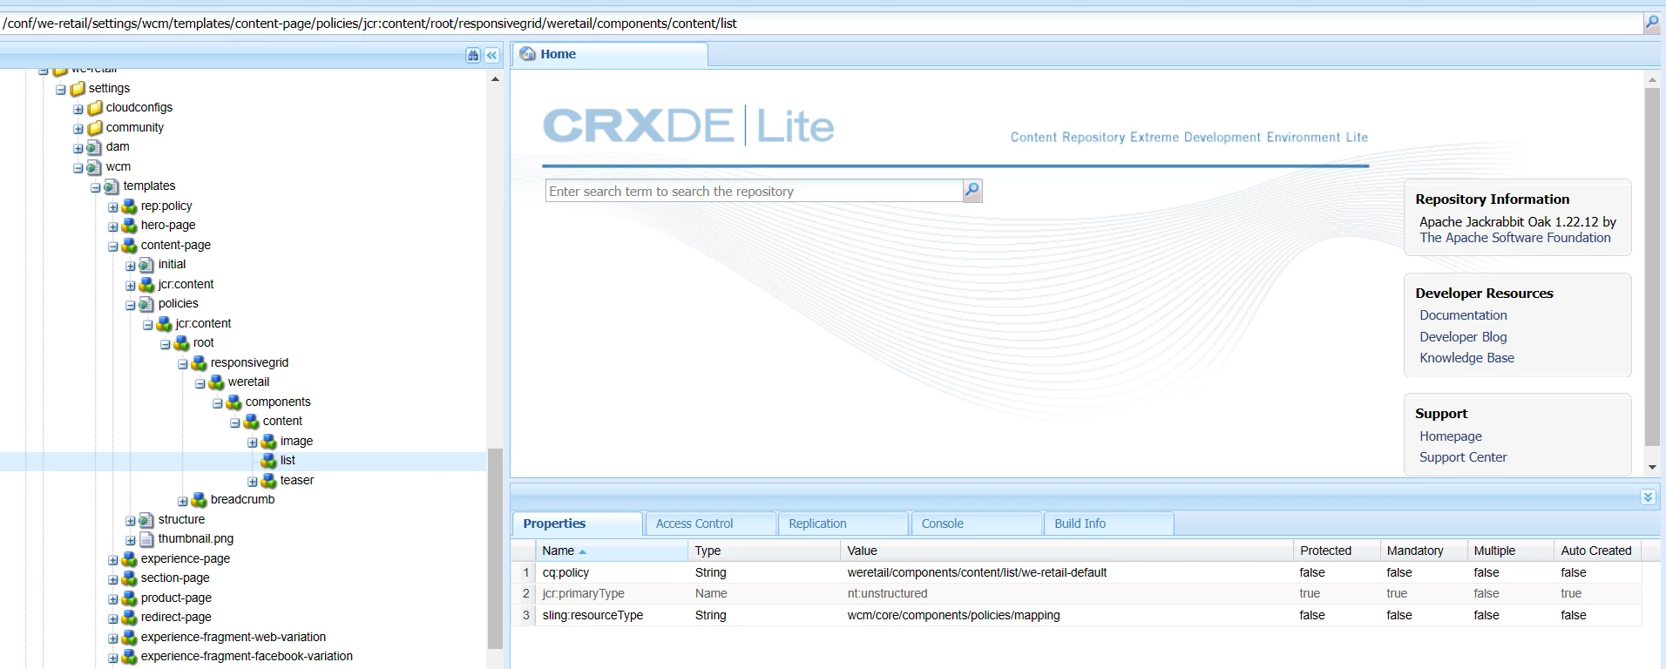Click the content-page node icon

click(129, 245)
